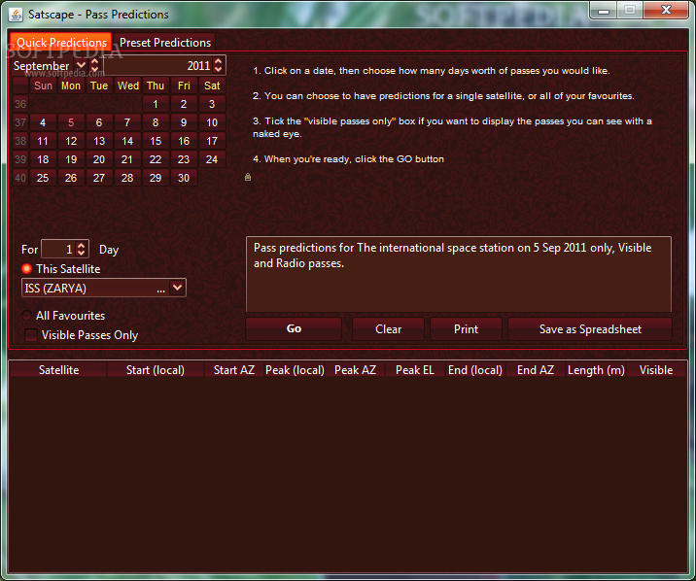The width and height of the screenshot is (696, 581).
Task: Click the Satellite column header
Action: tap(58, 370)
